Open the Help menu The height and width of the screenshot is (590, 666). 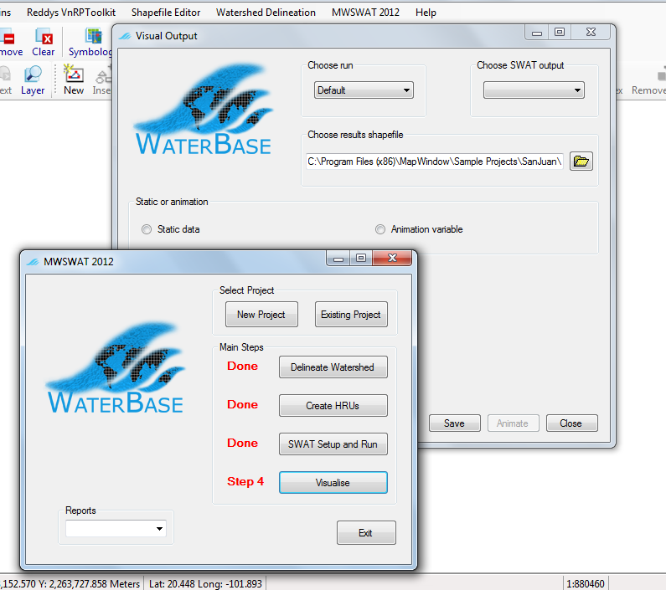426,13
